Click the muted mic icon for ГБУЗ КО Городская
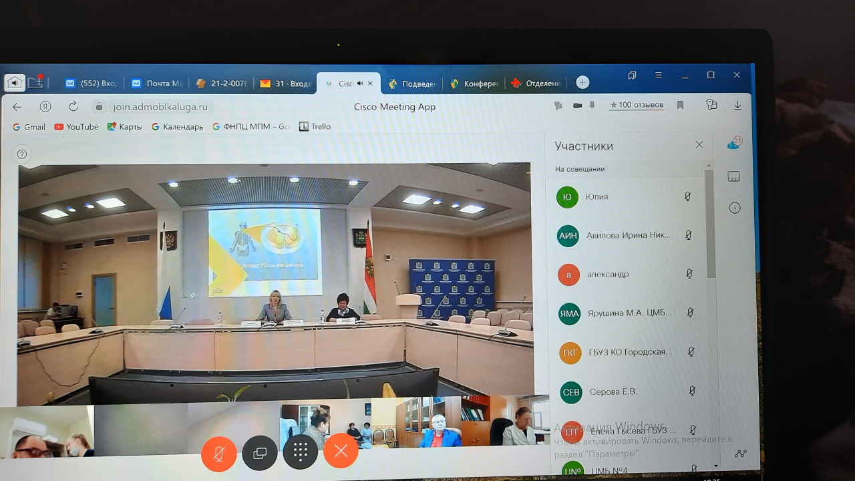The image size is (855, 481). point(691,352)
